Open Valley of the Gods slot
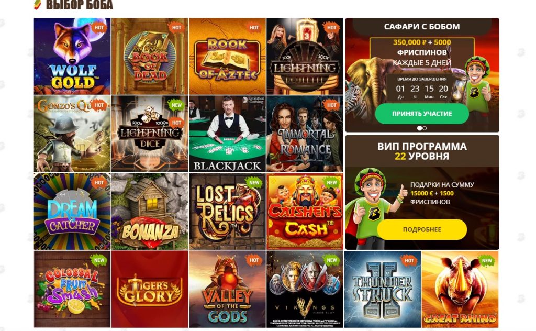Screen dimensions: 536x331 [227, 289]
